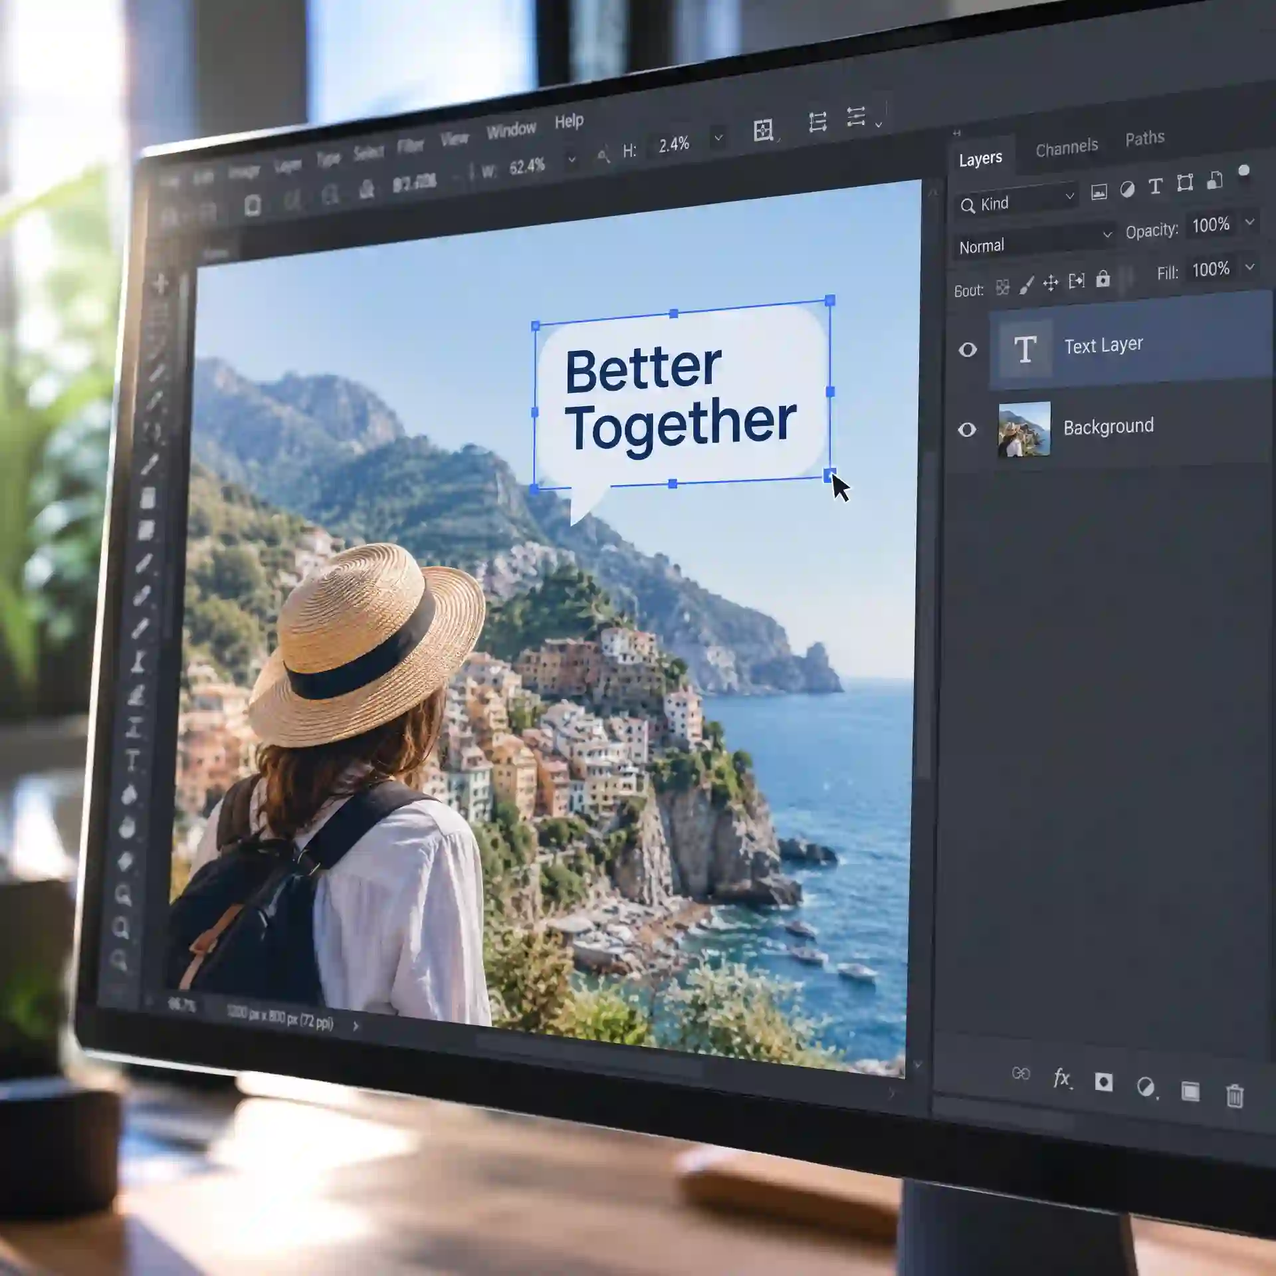This screenshot has width=1276, height=1276.
Task: Click the horizontal align icon in options bar
Action: pyautogui.click(x=856, y=117)
